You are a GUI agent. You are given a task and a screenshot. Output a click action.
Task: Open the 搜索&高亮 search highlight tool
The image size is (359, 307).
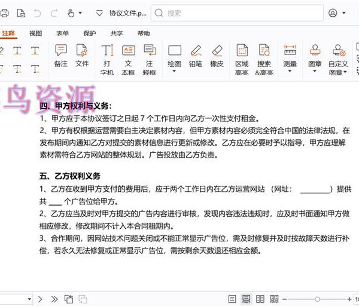tap(264, 59)
